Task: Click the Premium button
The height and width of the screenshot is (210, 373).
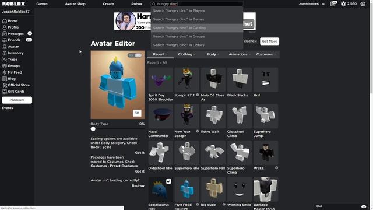Action: (x=17, y=100)
